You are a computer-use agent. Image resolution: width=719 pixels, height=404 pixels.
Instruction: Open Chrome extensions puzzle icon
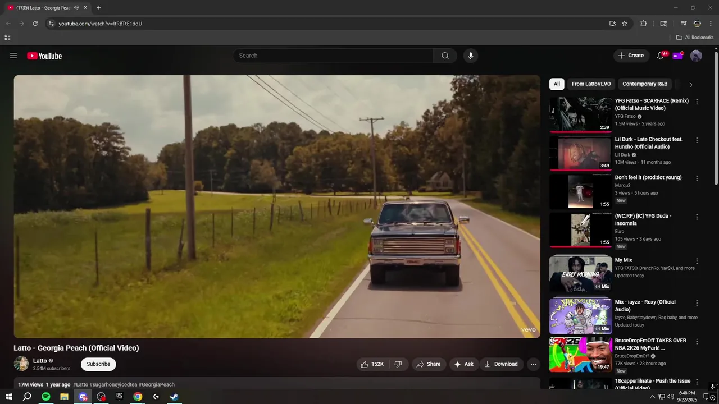pyautogui.click(x=644, y=24)
